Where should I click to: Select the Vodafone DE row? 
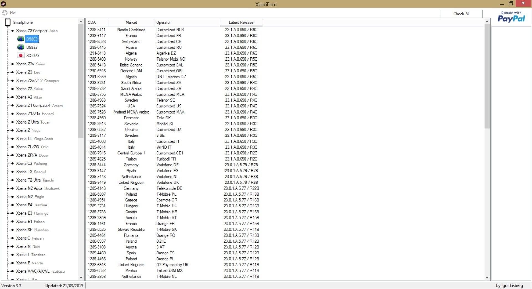pos(174,165)
